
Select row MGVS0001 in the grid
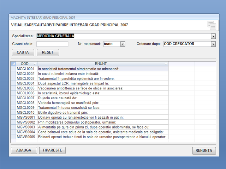click(26, 117)
